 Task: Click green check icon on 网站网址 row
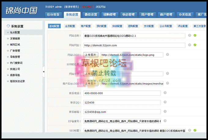point(195,45)
